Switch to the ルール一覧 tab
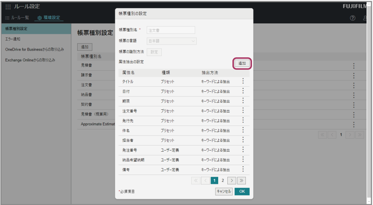Screen dimensions: 373x205 (x=17, y=18)
